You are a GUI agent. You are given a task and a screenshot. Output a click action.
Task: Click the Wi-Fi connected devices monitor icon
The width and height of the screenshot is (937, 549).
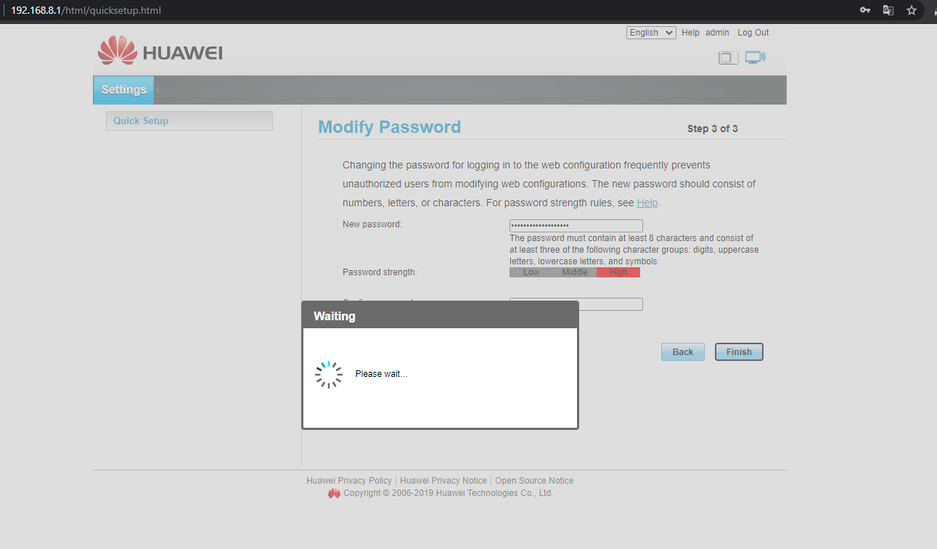coord(755,57)
